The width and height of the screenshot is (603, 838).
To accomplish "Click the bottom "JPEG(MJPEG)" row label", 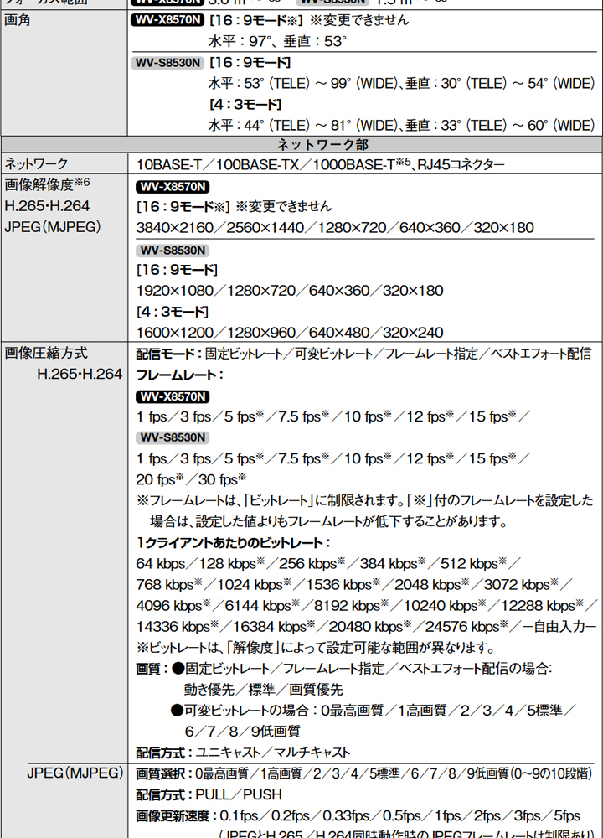I will [75, 773].
